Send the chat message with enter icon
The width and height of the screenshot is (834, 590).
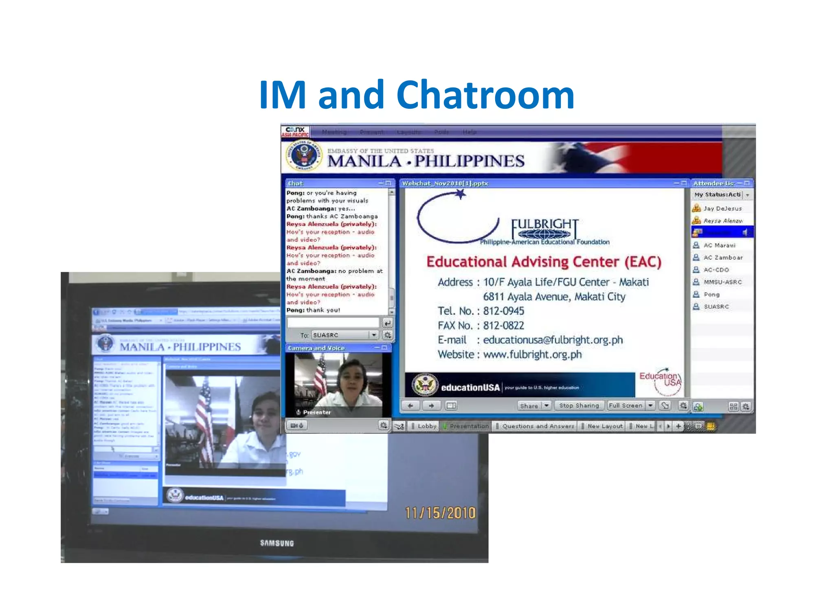coord(387,323)
